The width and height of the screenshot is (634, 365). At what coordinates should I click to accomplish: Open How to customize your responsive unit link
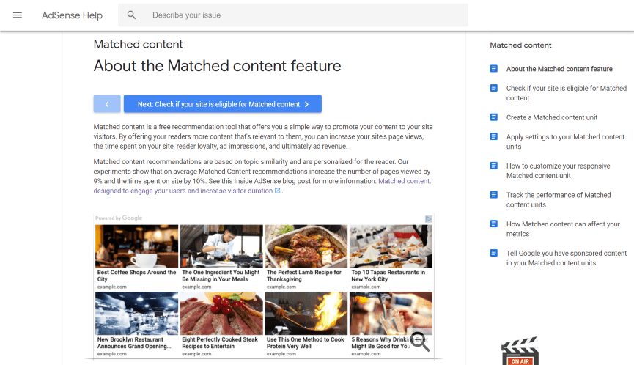pos(558,171)
